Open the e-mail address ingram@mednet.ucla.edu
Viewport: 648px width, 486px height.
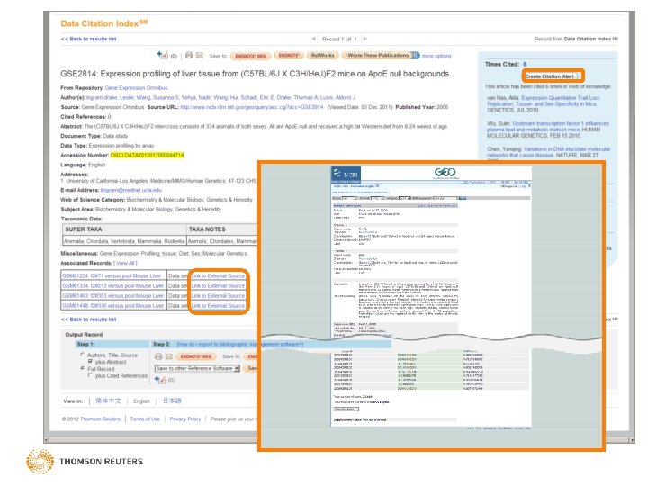point(131,190)
